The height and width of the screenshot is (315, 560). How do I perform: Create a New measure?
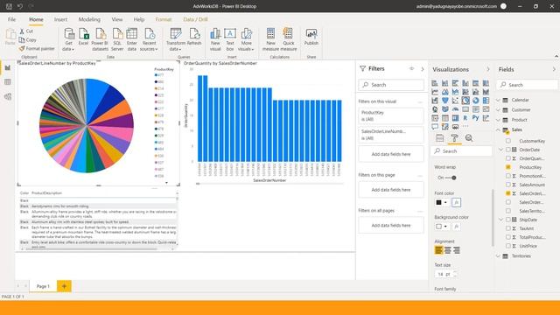270,38
